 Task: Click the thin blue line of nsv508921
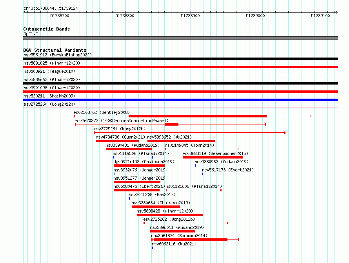click(x=180, y=75)
